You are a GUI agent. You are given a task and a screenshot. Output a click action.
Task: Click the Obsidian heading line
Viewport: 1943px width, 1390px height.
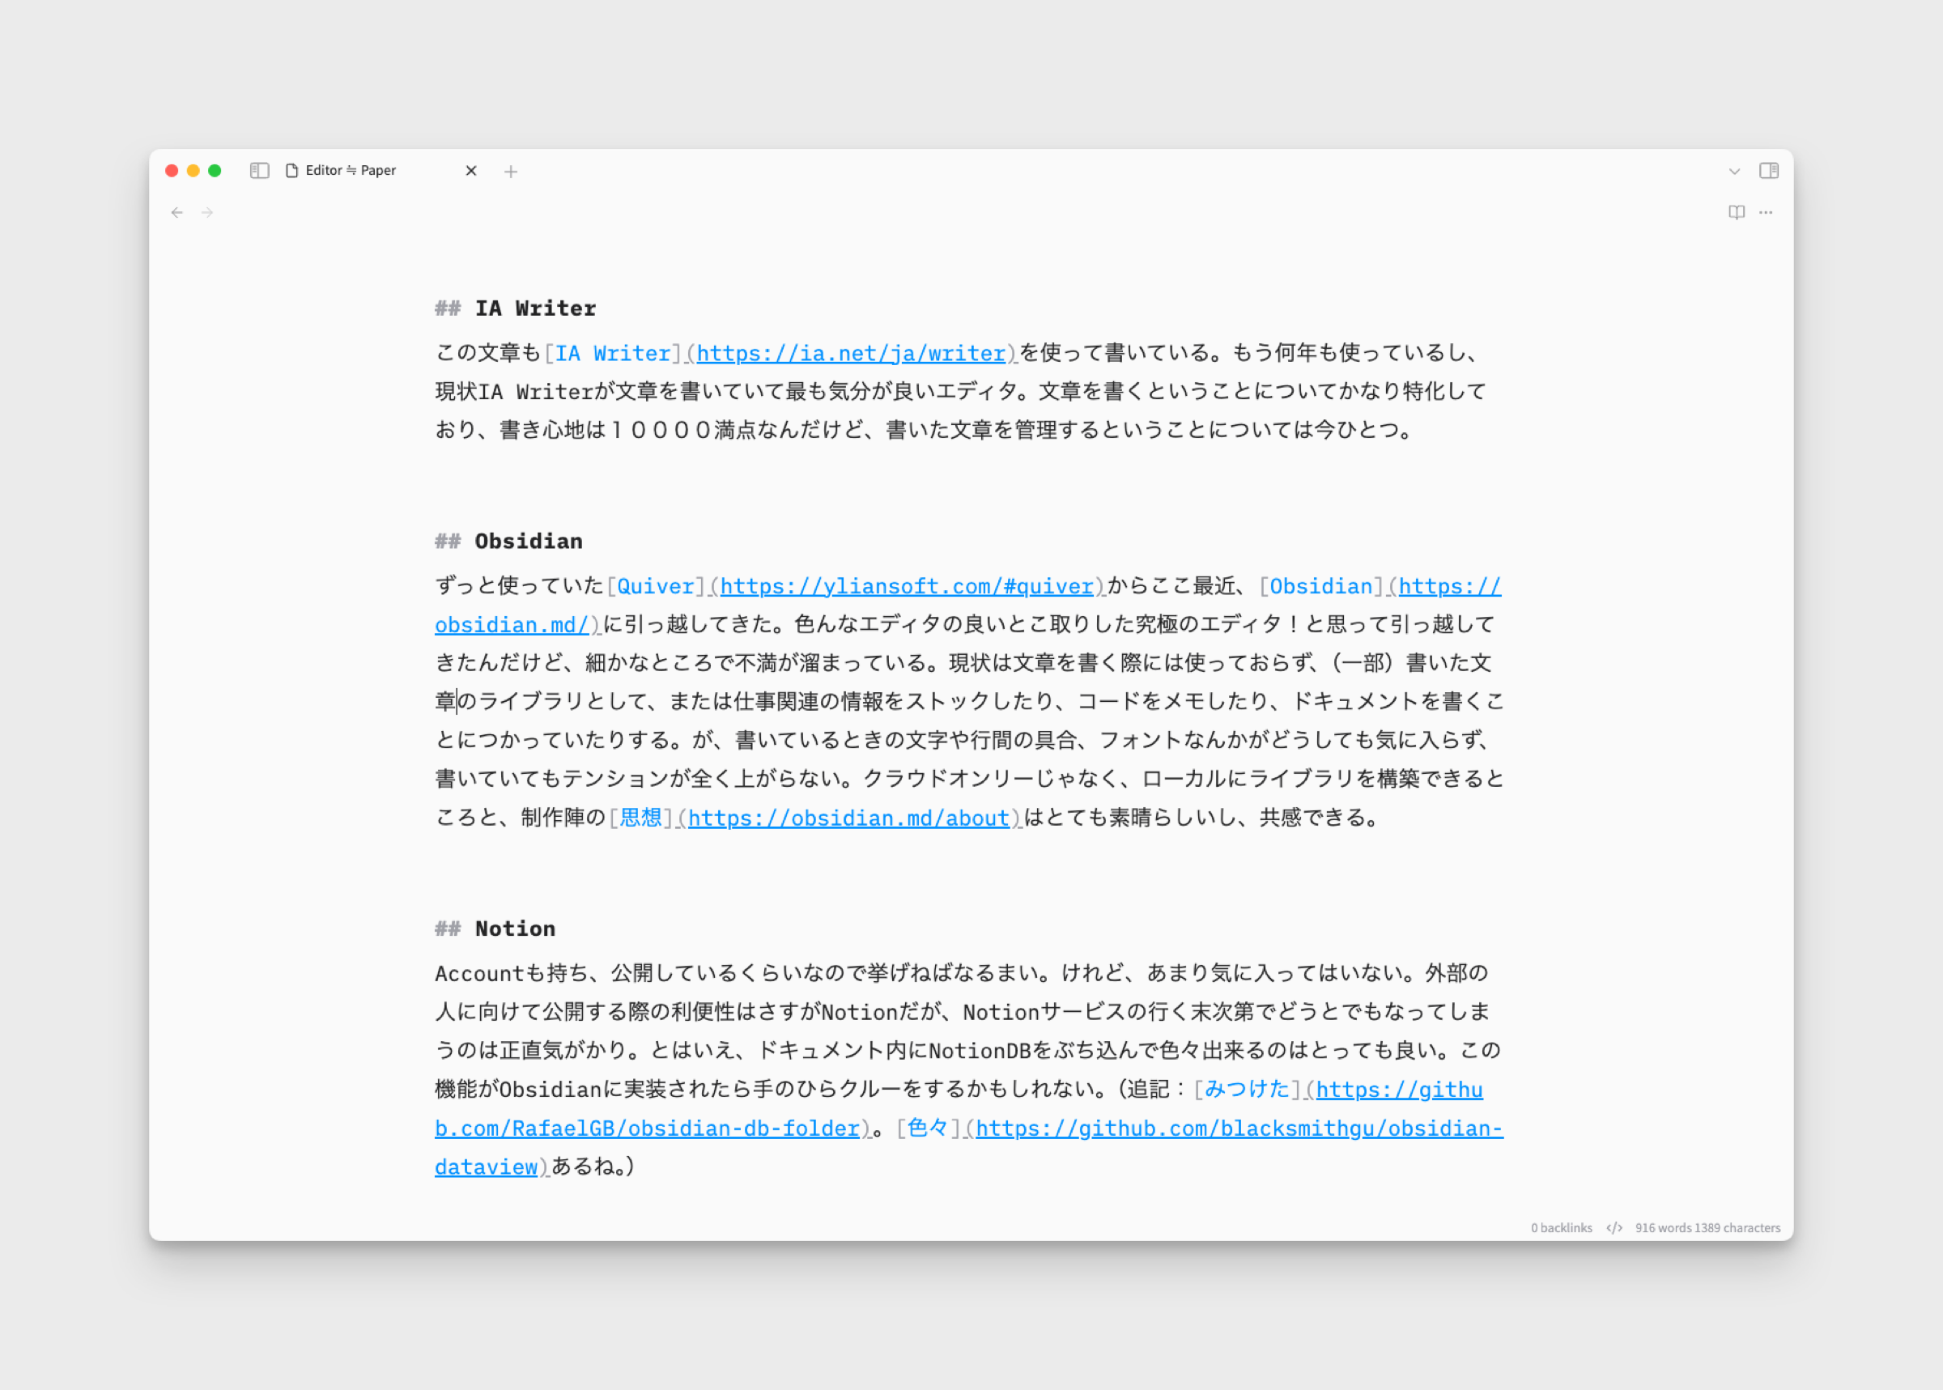528,541
